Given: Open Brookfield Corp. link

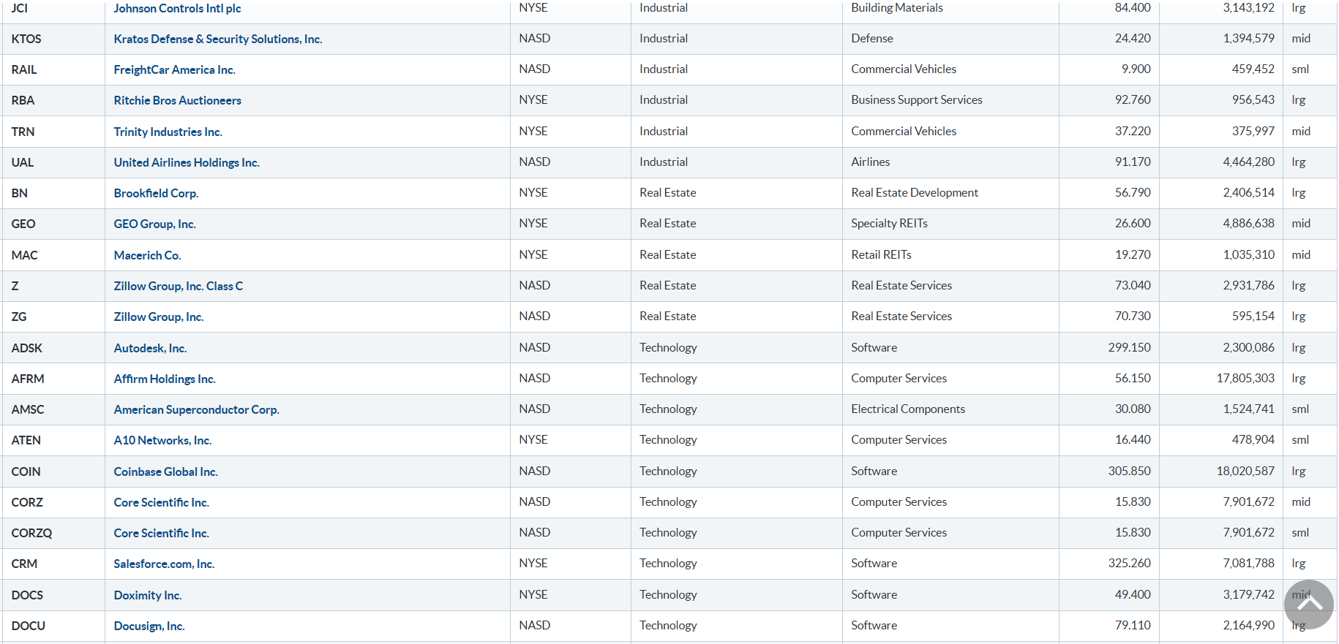Looking at the screenshot, I should click(x=157, y=193).
